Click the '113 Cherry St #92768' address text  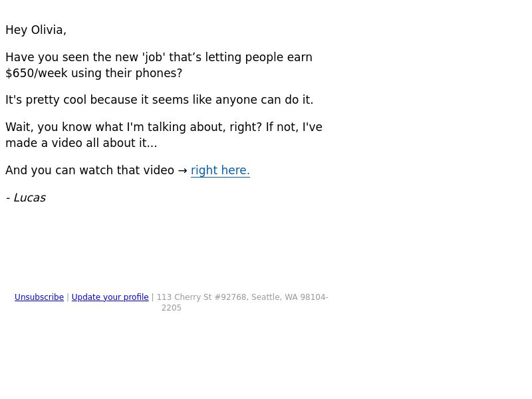tap(201, 297)
